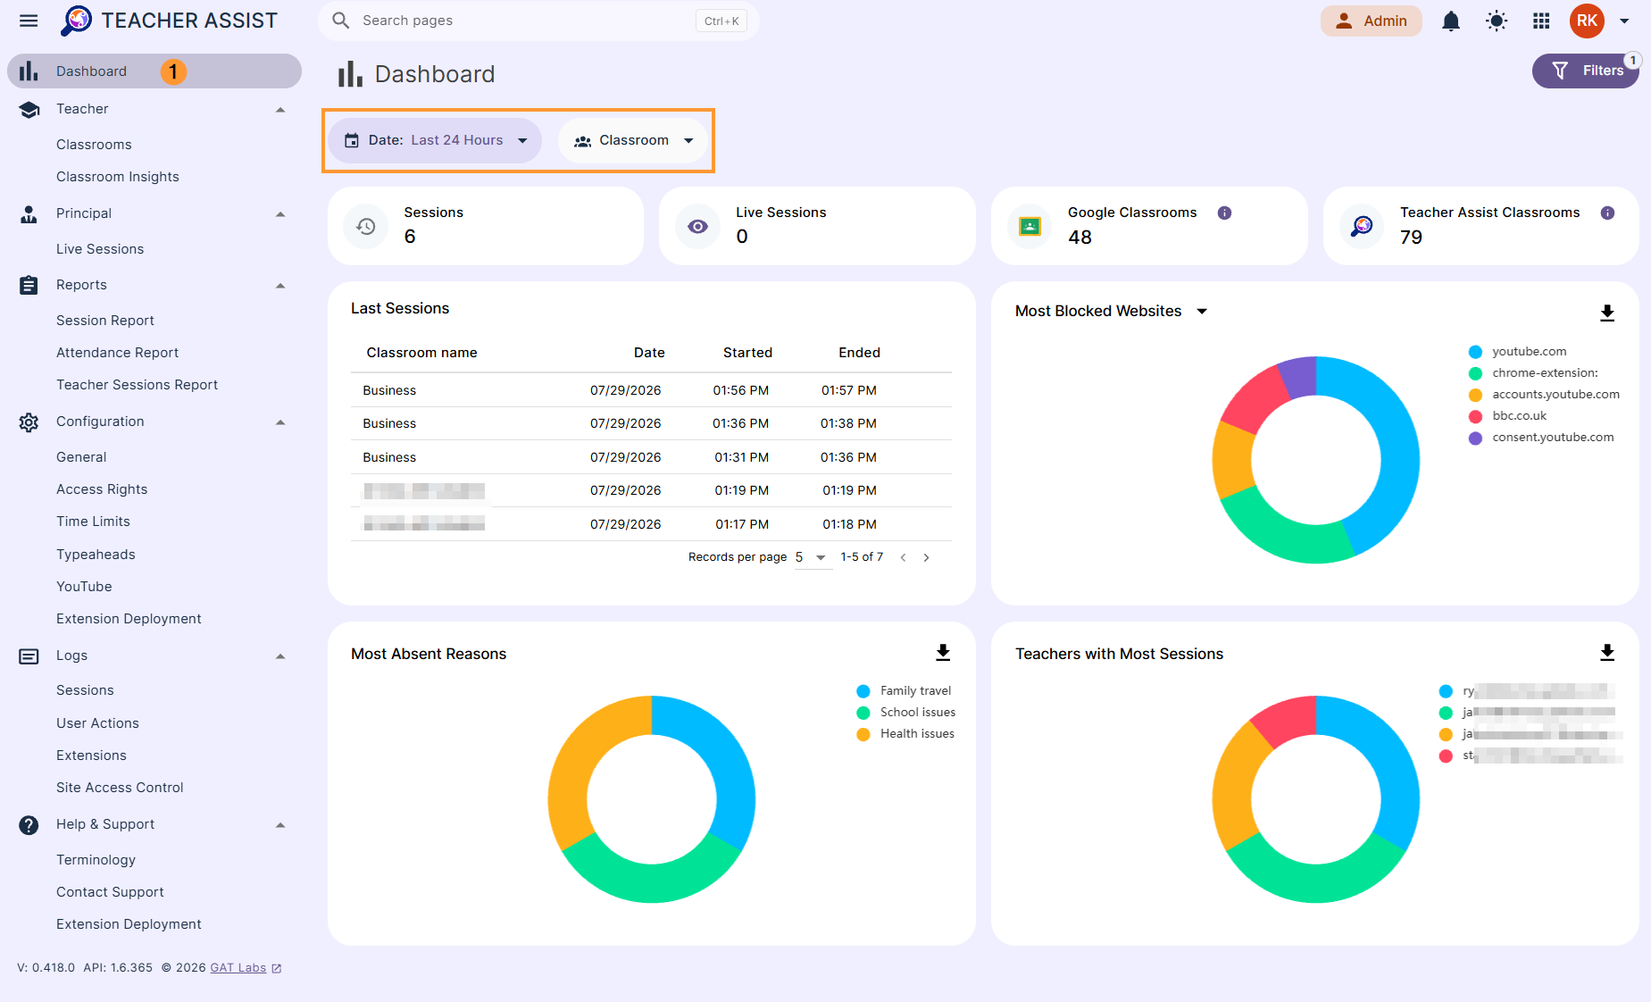Open the notifications bell
This screenshot has height=1002, width=1651.
[x=1451, y=21]
